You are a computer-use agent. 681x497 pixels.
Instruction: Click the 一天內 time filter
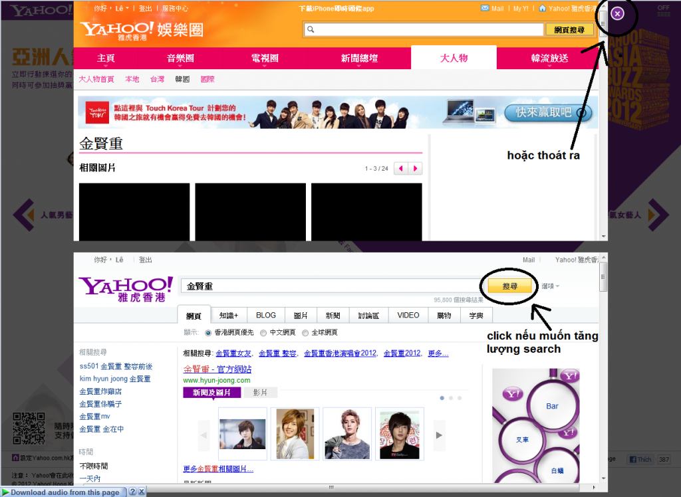click(90, 478)
